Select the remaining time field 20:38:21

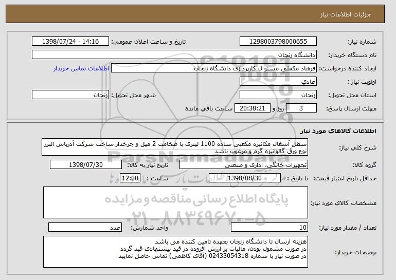[253, 108]
